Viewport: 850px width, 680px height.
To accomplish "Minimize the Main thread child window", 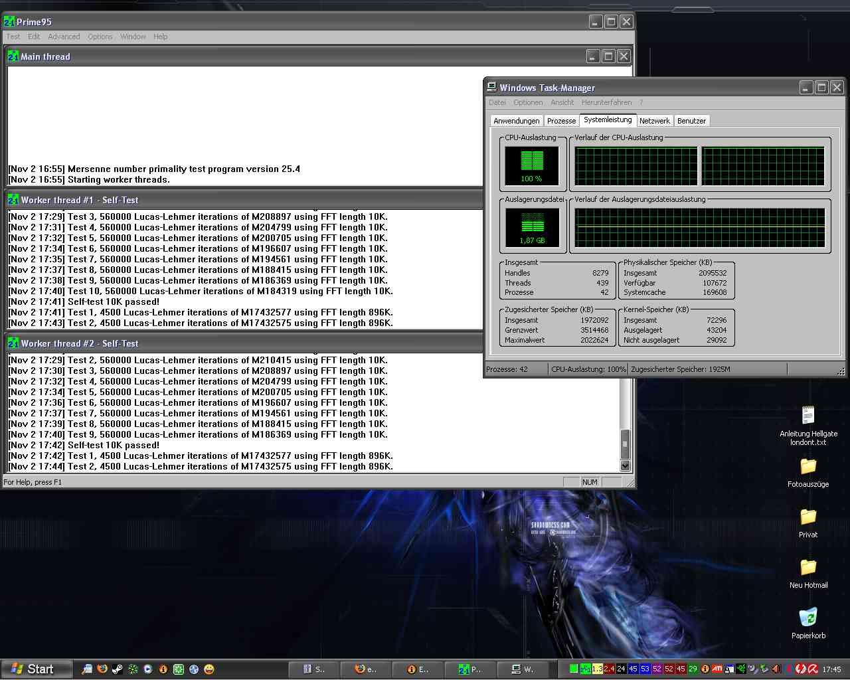I will (x=593, y=56).
